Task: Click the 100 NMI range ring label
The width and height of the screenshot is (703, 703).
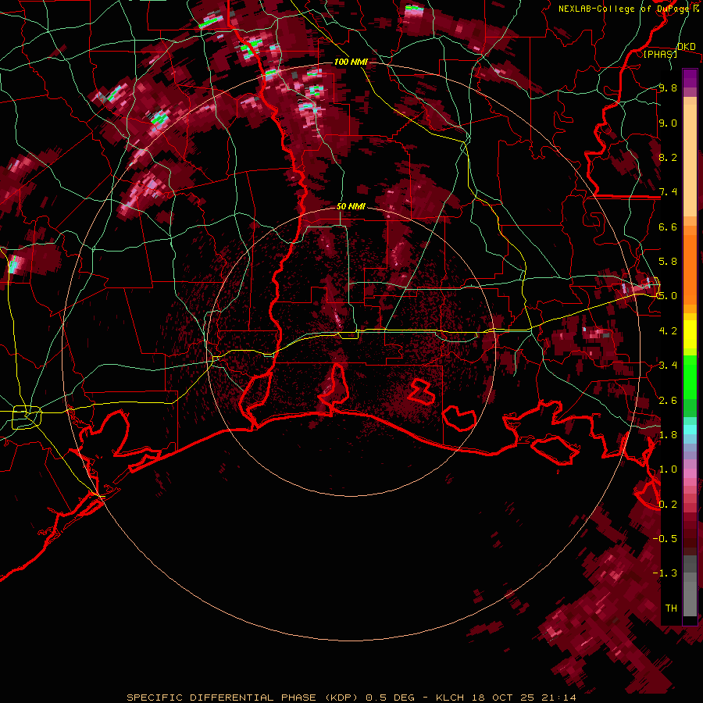Action: [x=351, y=62]
